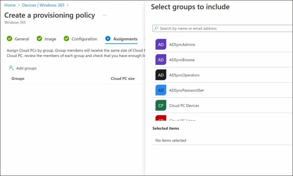
Task: Select the ADSyncAdmins group name
Action: 182,45
